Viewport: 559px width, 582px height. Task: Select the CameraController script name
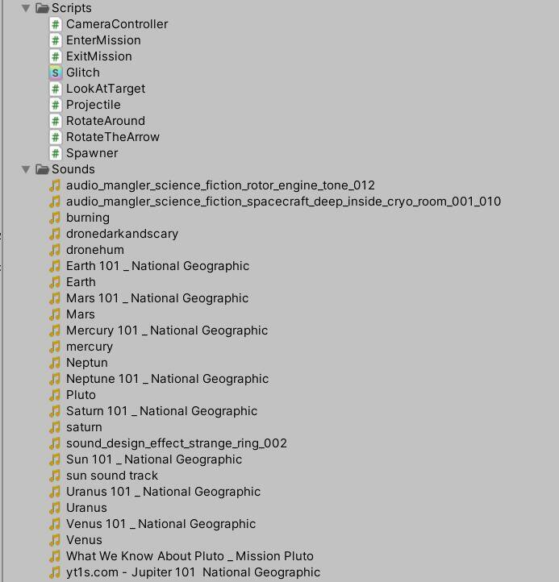click(117, 24)
